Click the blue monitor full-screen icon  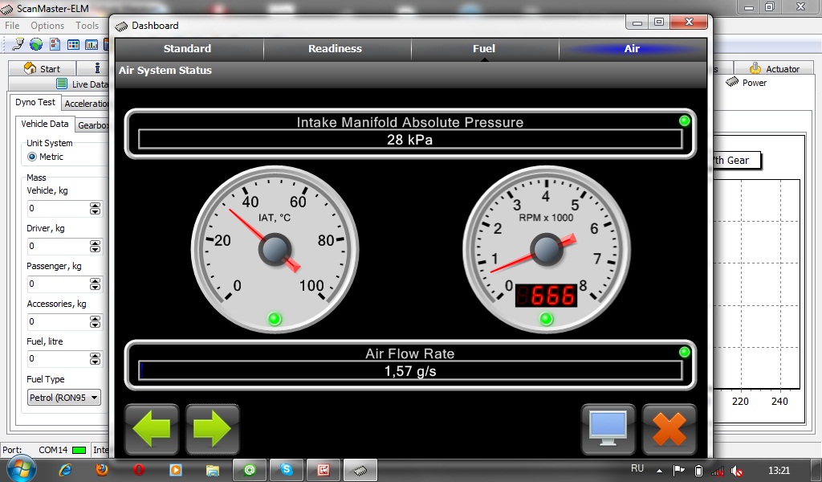[608, 430]
